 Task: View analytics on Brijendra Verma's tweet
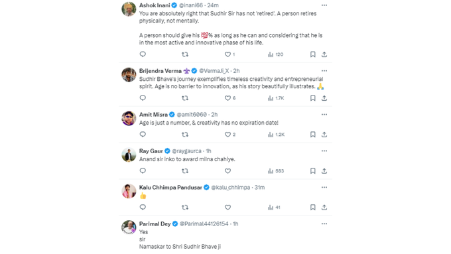point(275,98)
